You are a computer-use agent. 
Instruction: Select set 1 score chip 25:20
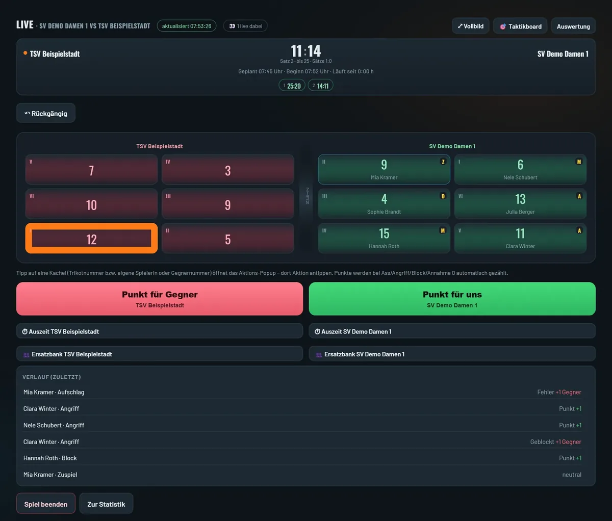click(x=292, y=86)
